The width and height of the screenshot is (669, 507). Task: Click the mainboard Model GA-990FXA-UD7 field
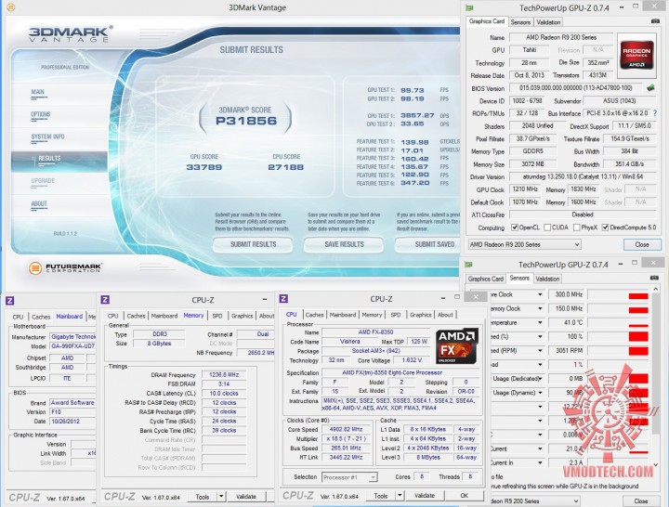[x=72, y=346]
